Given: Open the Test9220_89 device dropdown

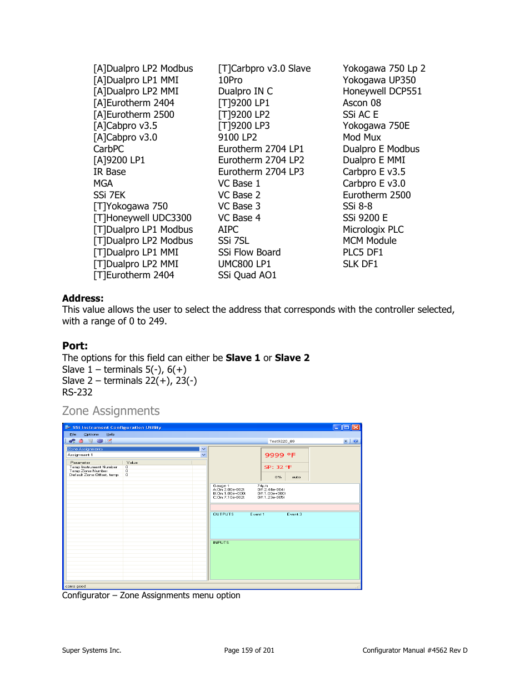Looking at the screenshot, I should point(346,441).
